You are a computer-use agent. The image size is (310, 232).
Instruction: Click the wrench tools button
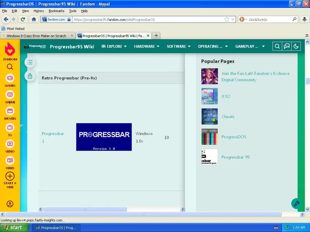(x=296, y=203)
